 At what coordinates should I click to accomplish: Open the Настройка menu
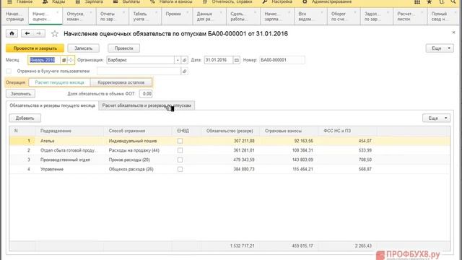pyautogui.click(x=277, y=1)
